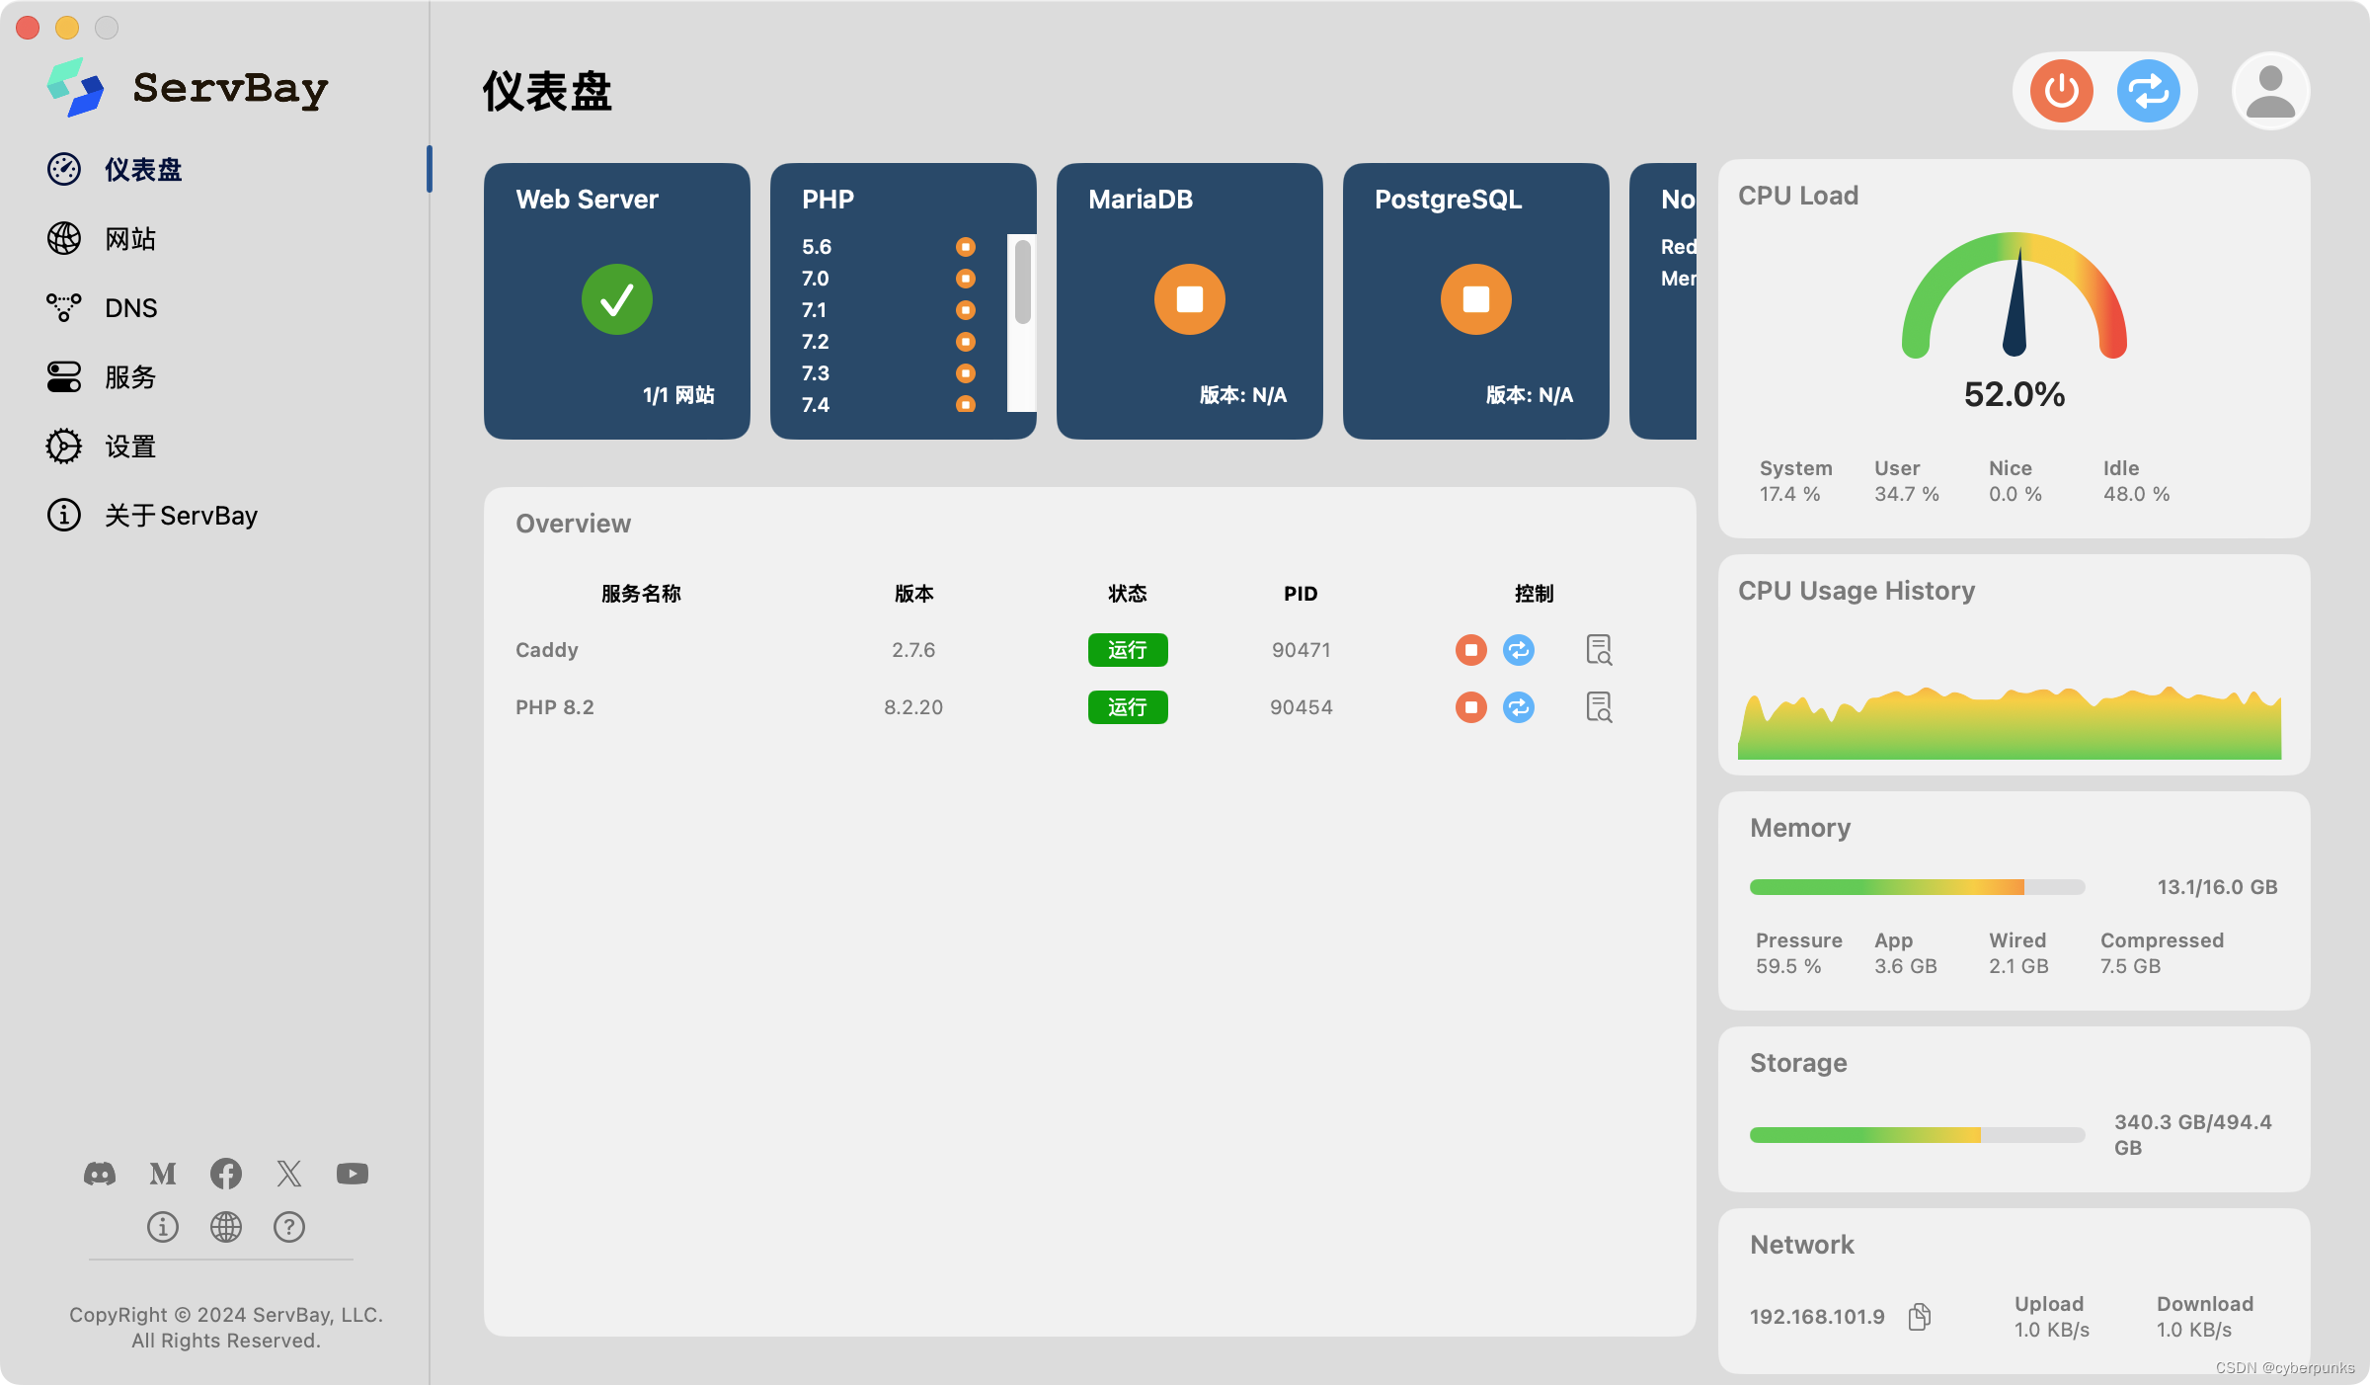Click the Storage usage bar
The image size is (2370, 1385).
click(1917, 1135)
